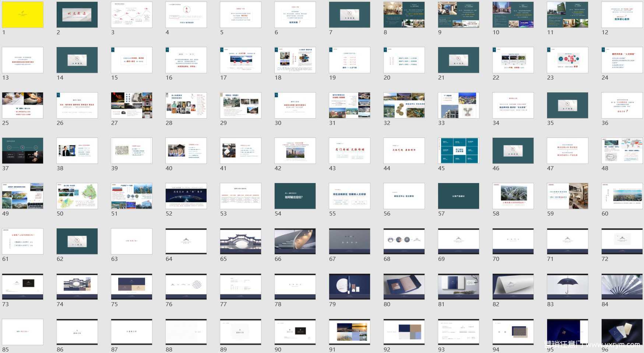644x353 pixels.
Task: Open slide 92 with color palette blocks
Action: coord(404,332)
